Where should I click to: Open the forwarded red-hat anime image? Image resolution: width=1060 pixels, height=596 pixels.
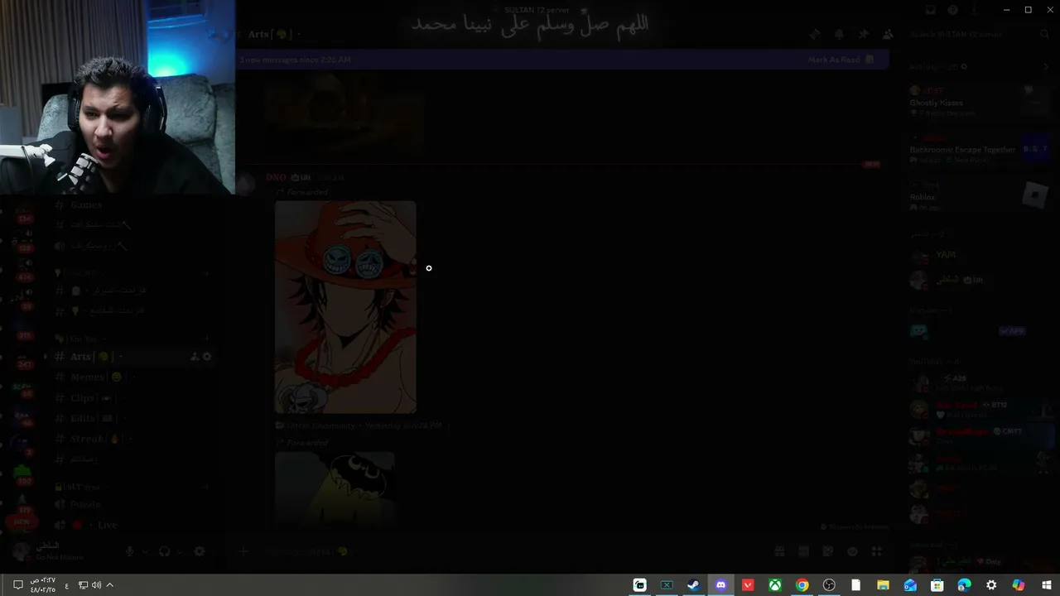coord(345,307)
